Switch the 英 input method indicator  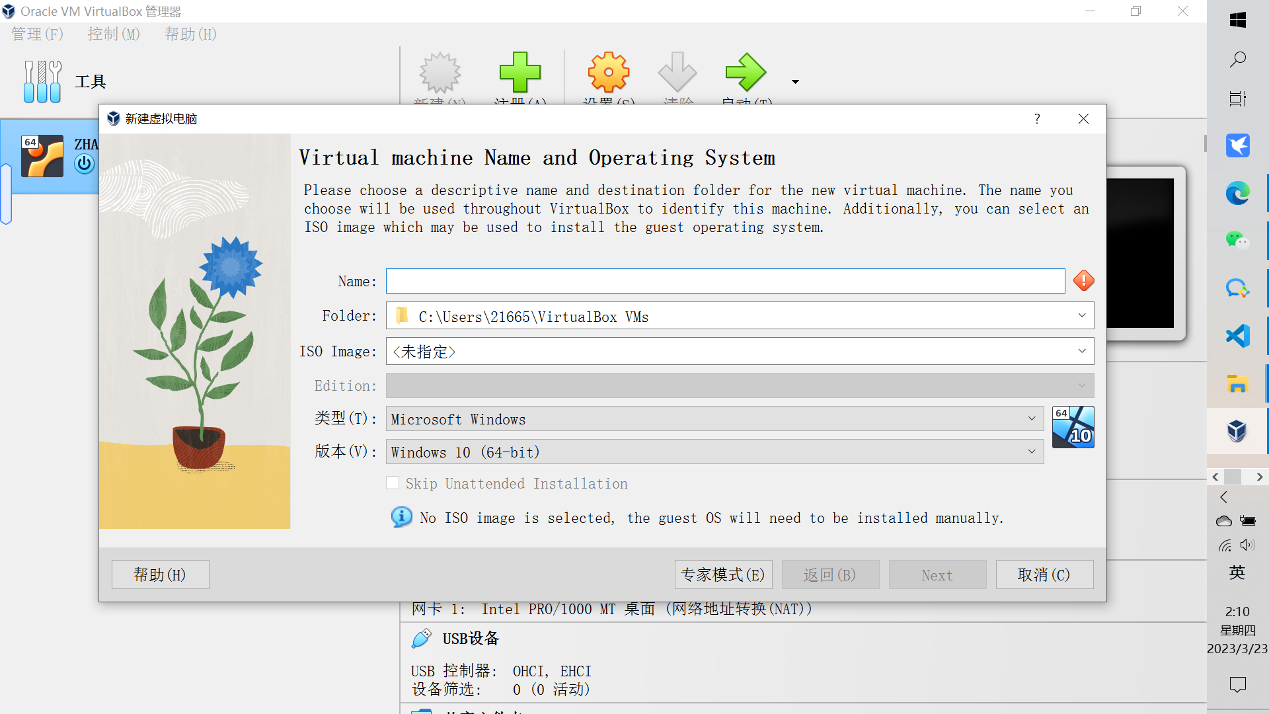point(1237,573)
